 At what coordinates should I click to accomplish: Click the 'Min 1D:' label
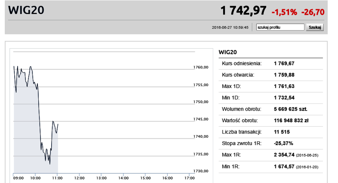tap(230, 98)
